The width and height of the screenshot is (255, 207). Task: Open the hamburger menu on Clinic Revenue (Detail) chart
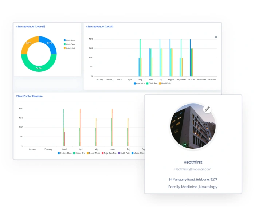(216, 36)
